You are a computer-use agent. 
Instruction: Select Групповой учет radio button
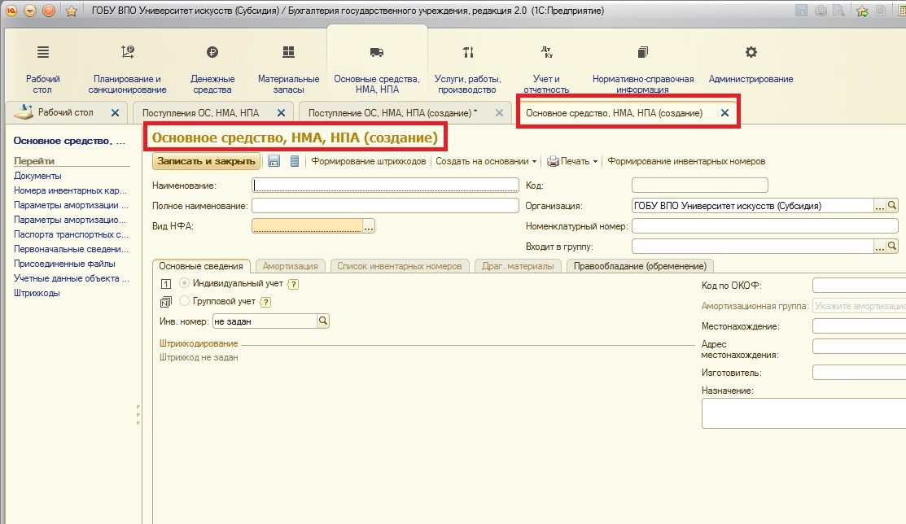coord(184,301)
